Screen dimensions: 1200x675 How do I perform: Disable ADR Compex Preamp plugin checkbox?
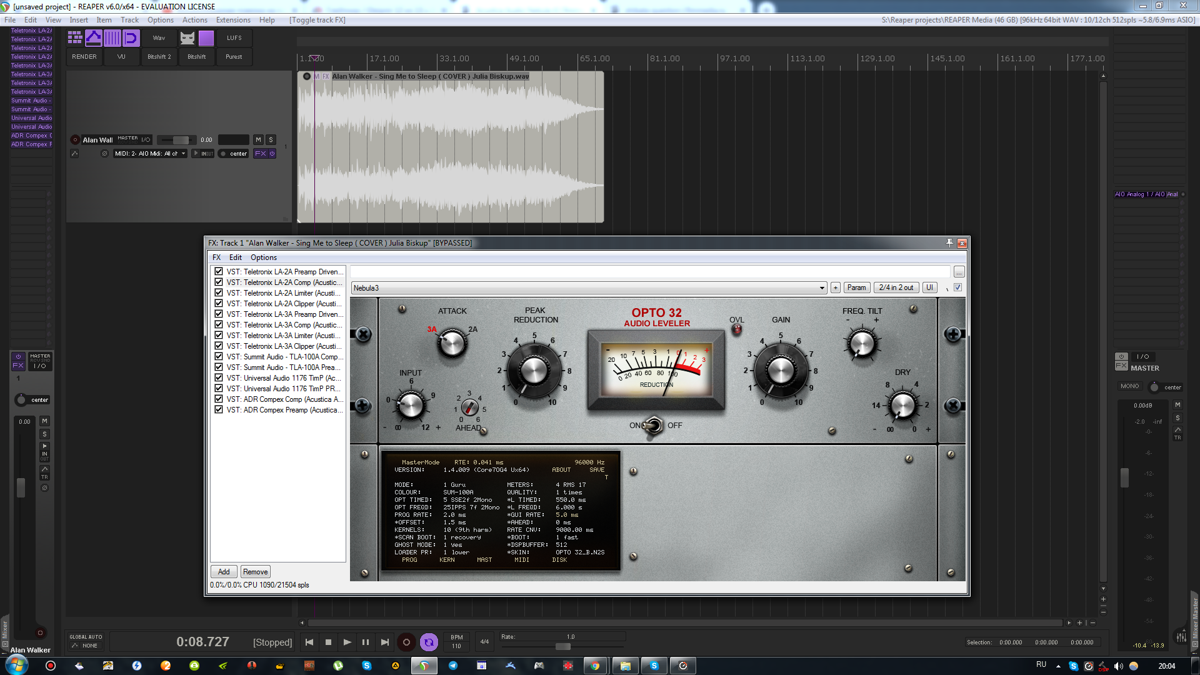[x=219, y=410]
